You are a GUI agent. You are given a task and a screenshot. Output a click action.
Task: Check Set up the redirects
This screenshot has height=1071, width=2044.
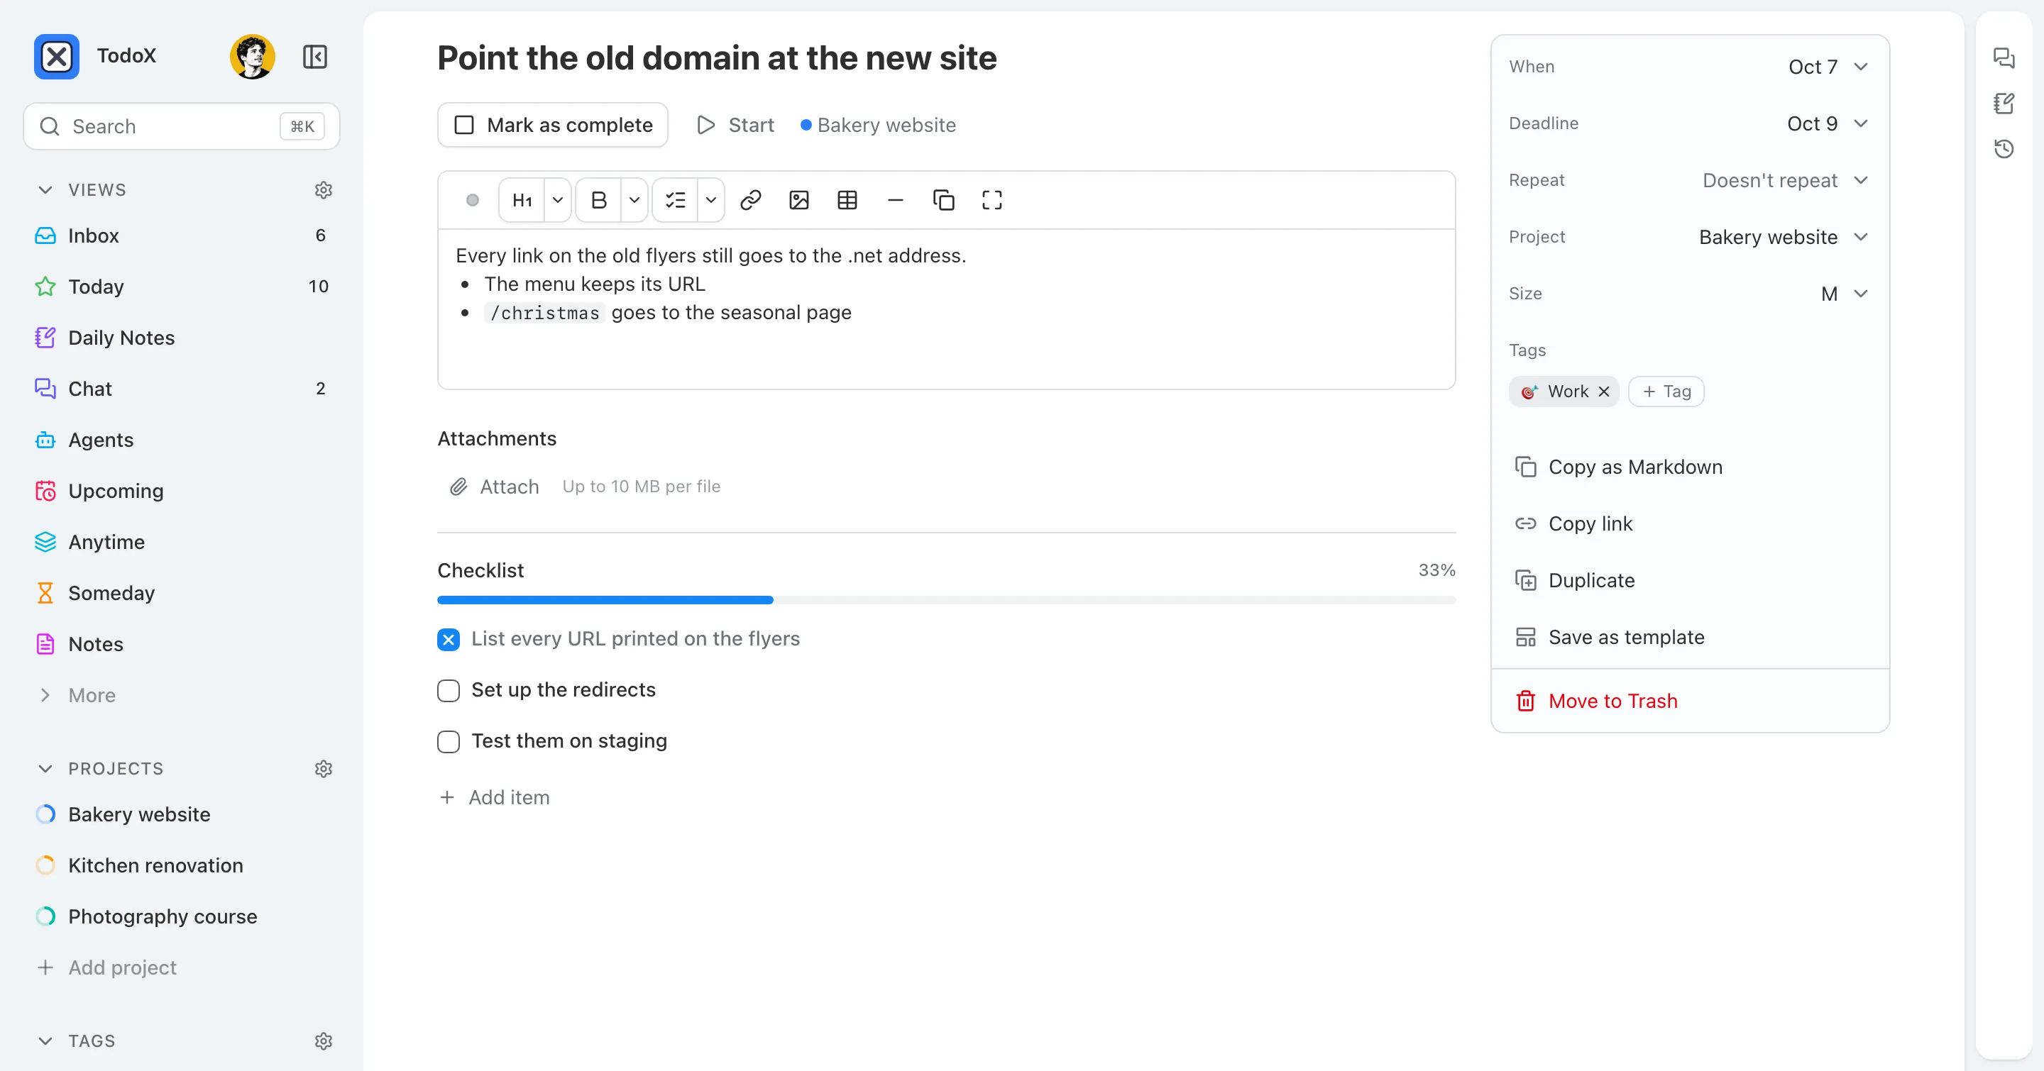pyautogui.click(x=449, y=691)
